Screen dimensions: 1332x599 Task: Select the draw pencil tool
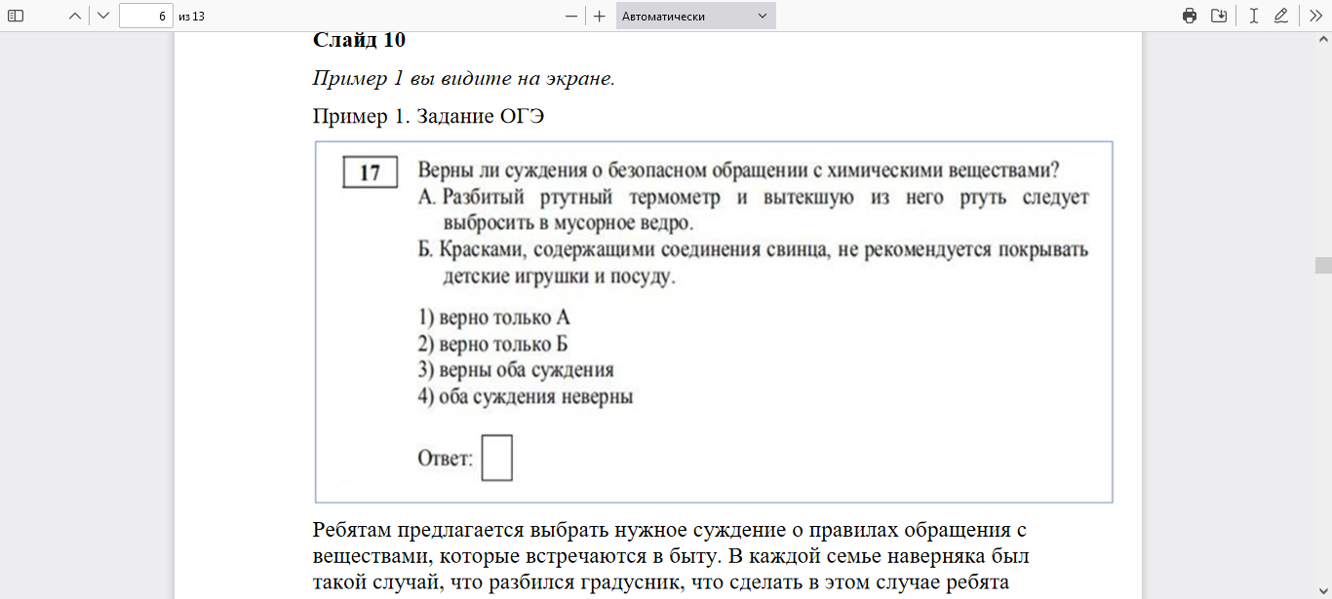[x=1281, y=16]
